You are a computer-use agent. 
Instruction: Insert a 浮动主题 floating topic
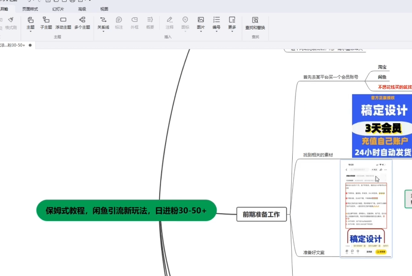pyautogui.click(x=63, y=21)
